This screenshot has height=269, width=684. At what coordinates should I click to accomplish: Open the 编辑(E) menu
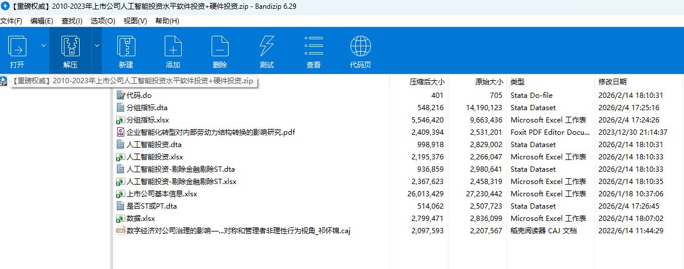(42, 21)
